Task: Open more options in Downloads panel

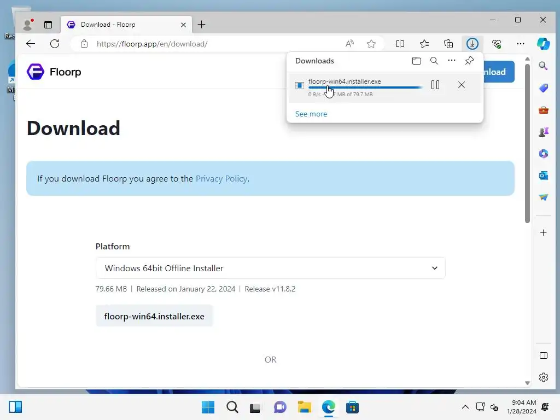Action: coord(451,60)
